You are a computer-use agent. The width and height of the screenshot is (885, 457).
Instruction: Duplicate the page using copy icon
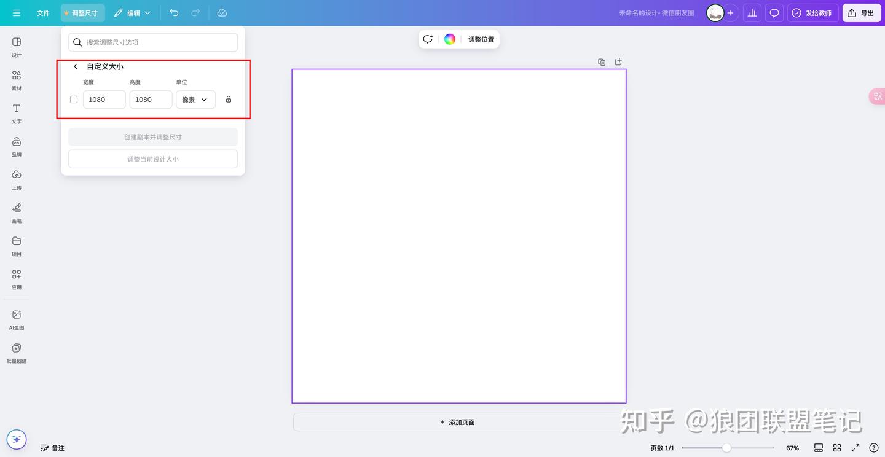[x=602, y=62]
